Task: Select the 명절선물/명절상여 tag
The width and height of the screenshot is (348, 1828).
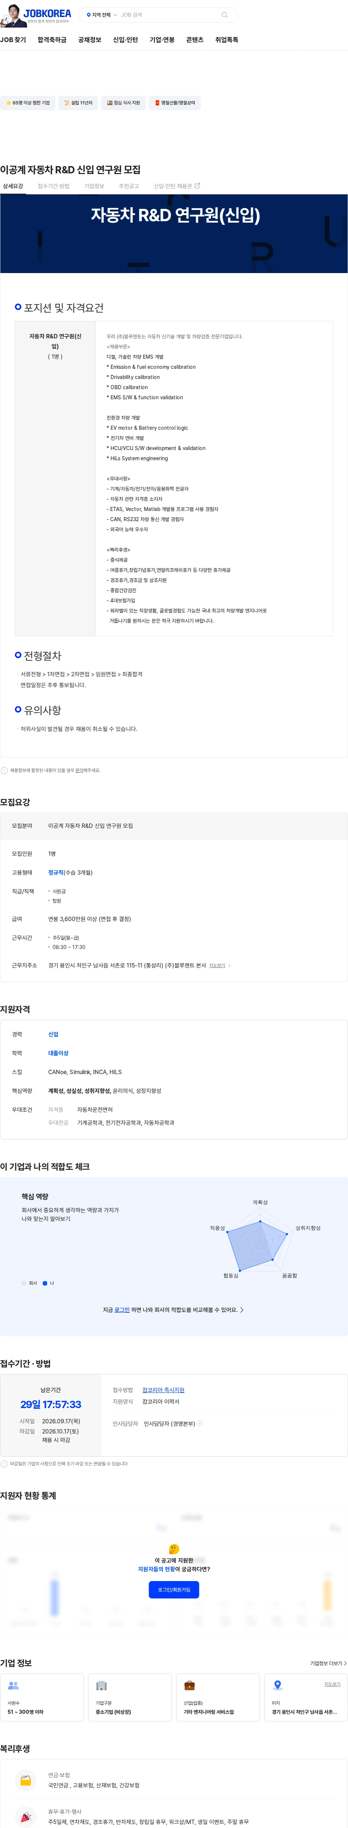Action: tap(175, 103)
